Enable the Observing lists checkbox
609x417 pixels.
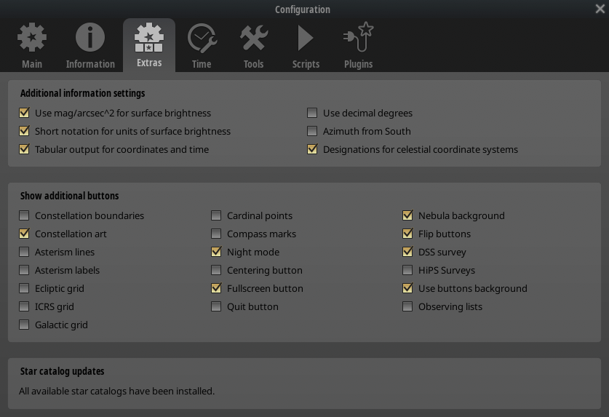407,306
